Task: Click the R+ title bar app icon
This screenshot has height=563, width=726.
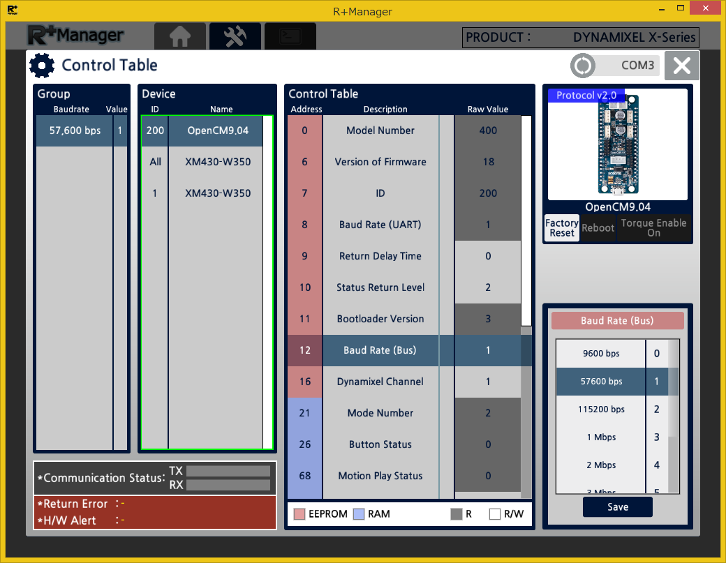Action: pos(13,10)
